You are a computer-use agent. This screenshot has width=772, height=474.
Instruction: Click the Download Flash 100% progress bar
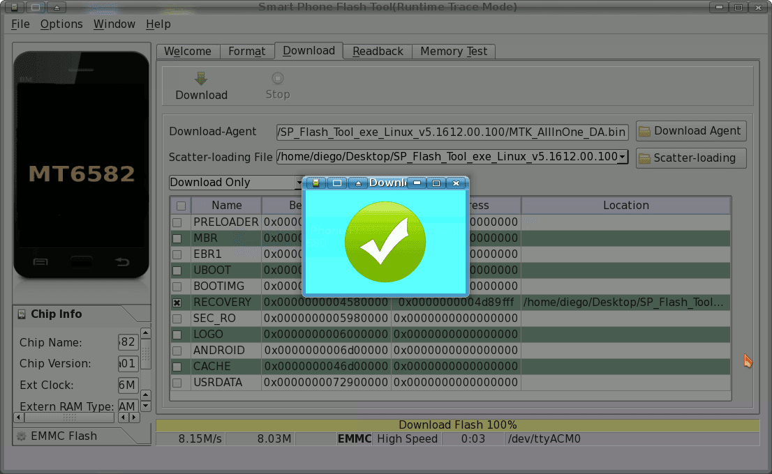coord(459,425)
